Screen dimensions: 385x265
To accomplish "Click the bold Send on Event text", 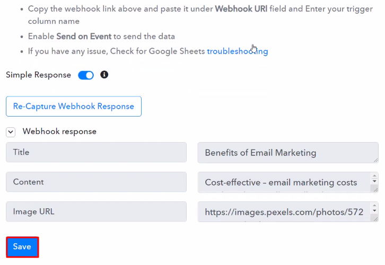I will [x=84, y=37].
